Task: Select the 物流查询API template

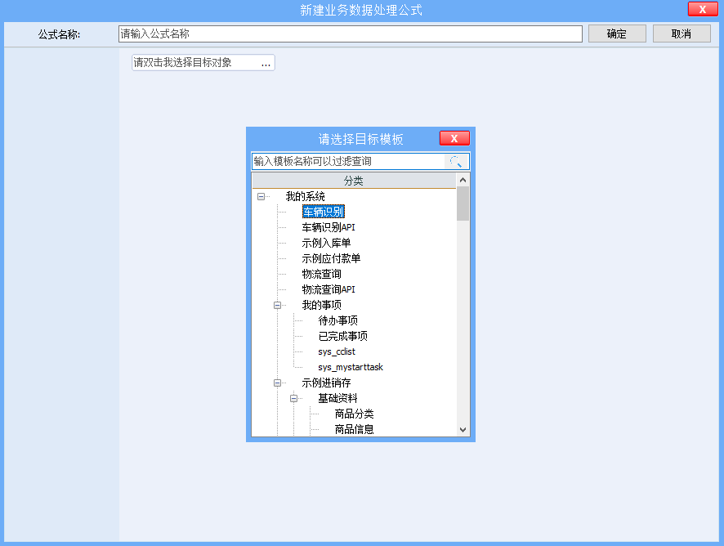Action: pos(328,289)
